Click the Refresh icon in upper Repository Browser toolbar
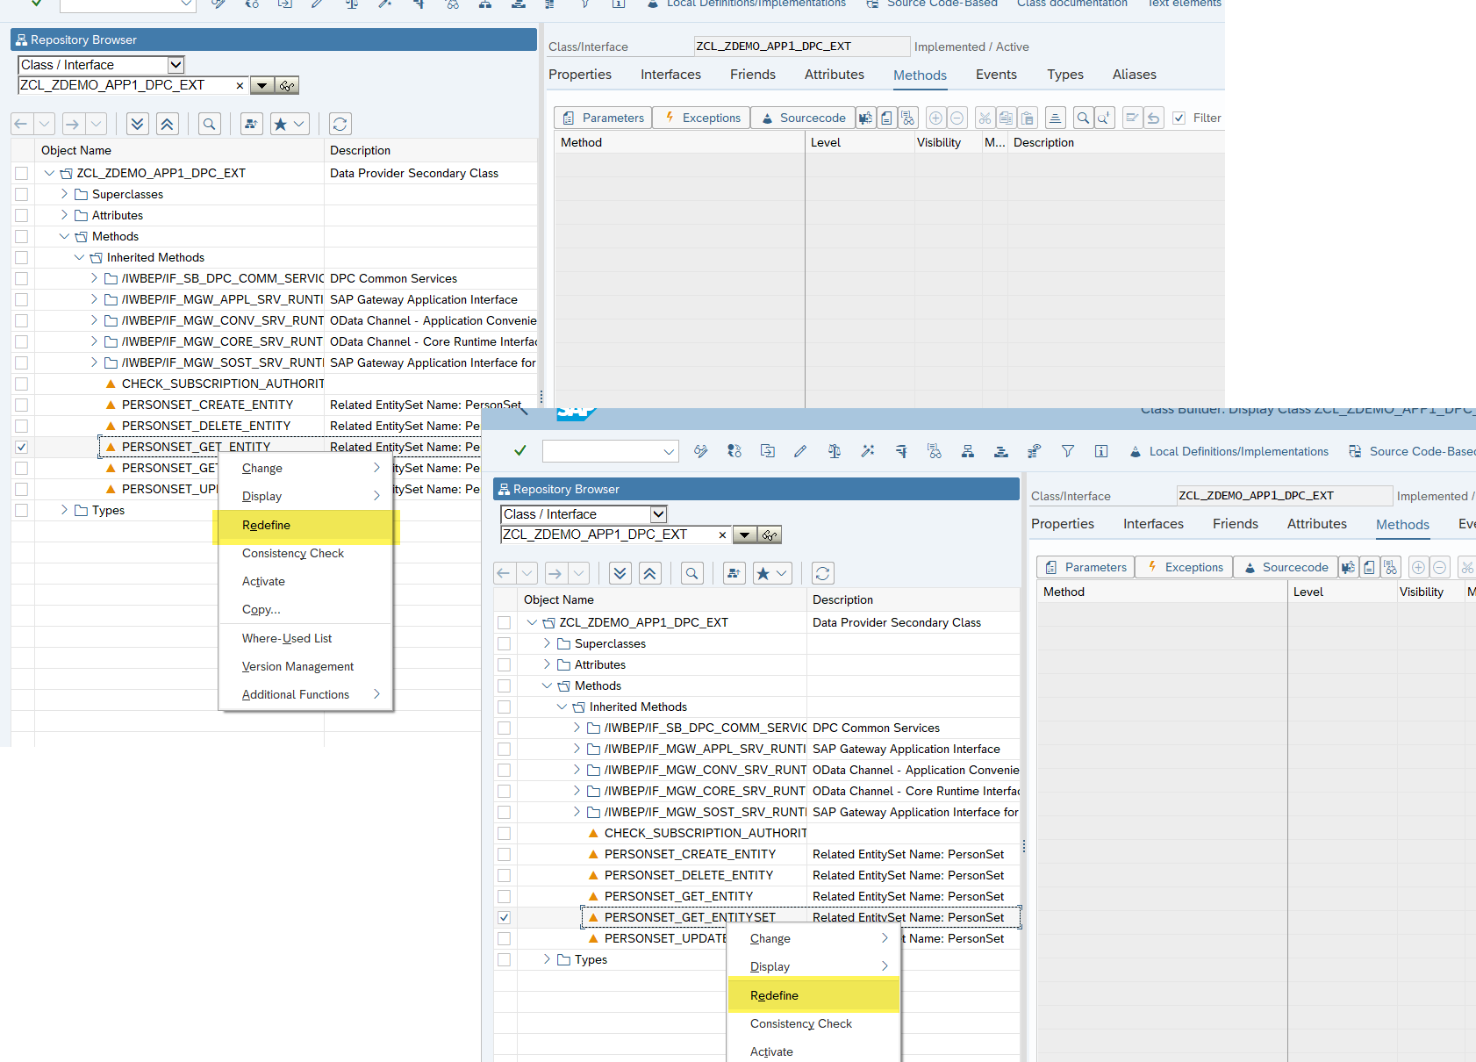 coord(340,124)
